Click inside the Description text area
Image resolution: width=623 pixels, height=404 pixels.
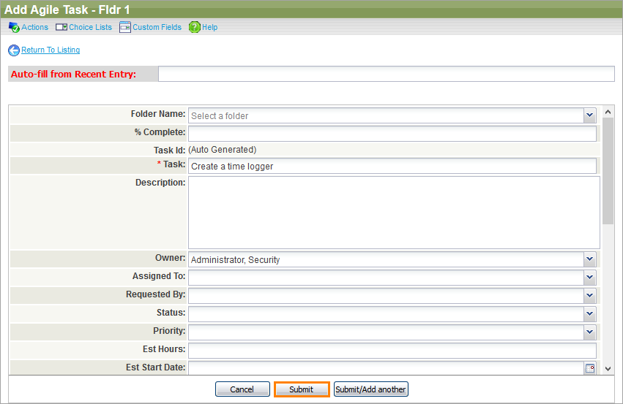[394, 213]
